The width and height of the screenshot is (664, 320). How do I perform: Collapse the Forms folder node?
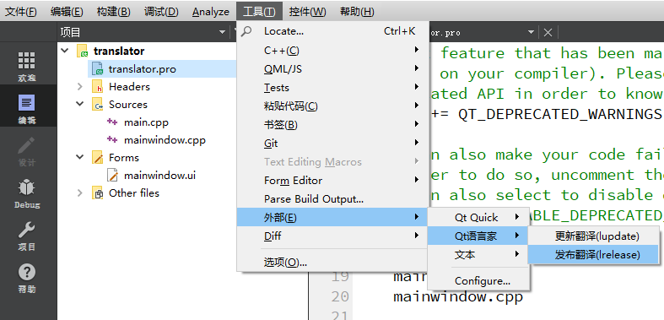tap(79, 157)
